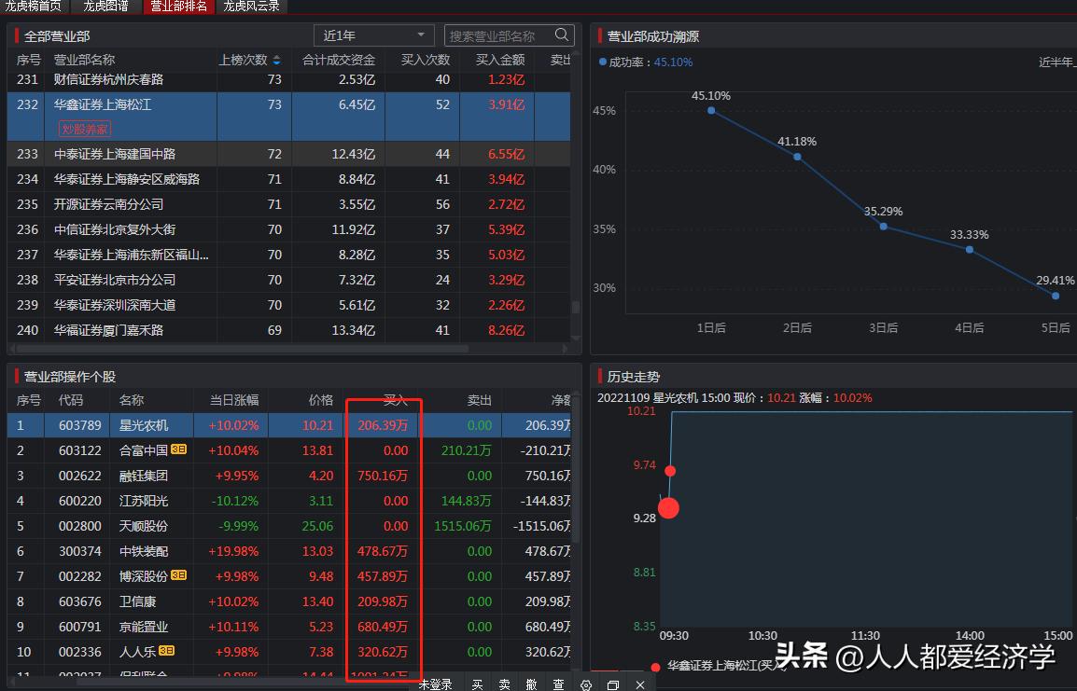This screenshot has width=1077, height=691.
Task: Open the 龙虎风云录 tab
Action: (x=251, y=7)
